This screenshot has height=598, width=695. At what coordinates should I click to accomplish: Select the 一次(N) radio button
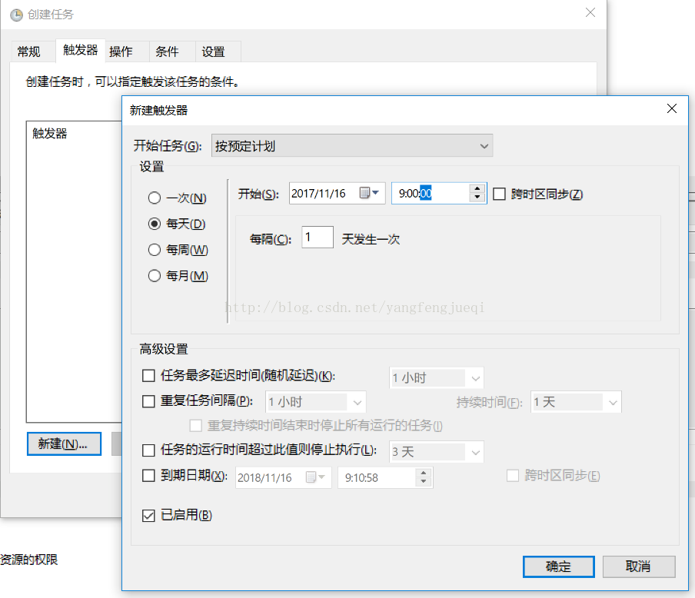tap(155, 198)
